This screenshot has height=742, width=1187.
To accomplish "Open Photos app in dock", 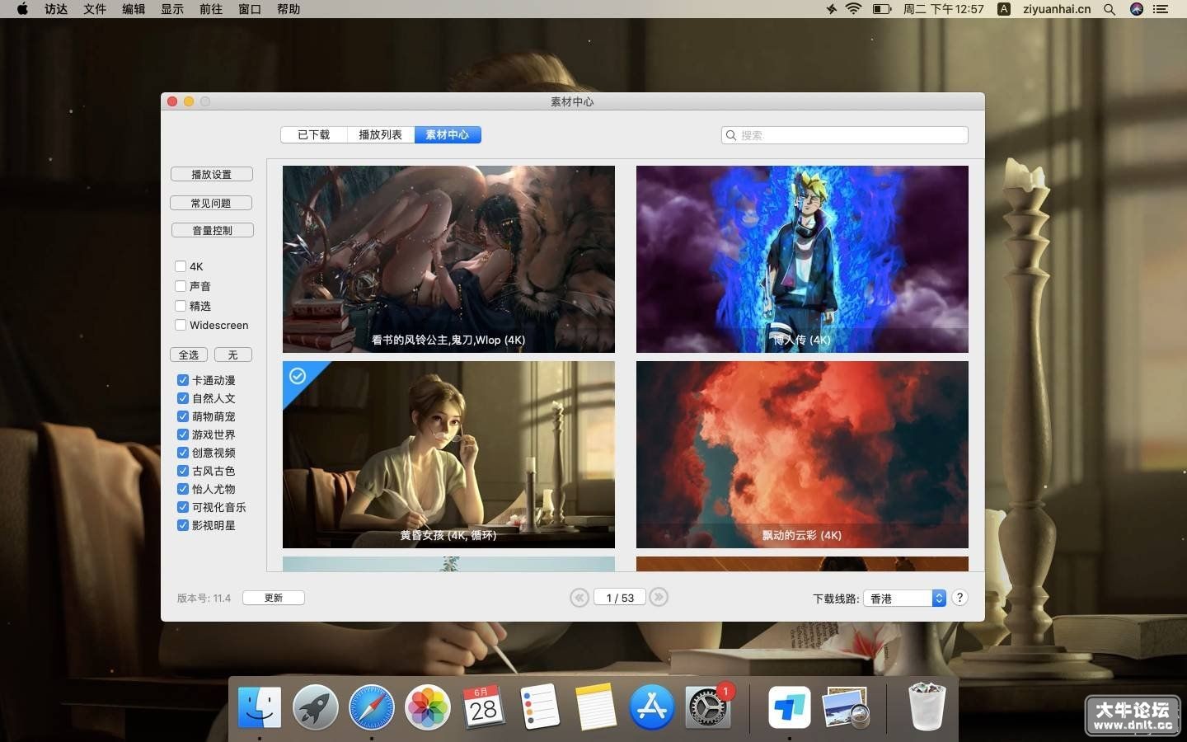I will click(x=428, y=707).
